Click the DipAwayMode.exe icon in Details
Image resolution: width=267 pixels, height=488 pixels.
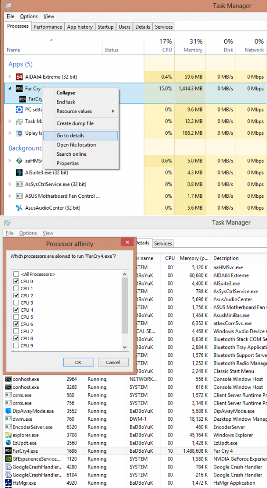tap(8, 411)
